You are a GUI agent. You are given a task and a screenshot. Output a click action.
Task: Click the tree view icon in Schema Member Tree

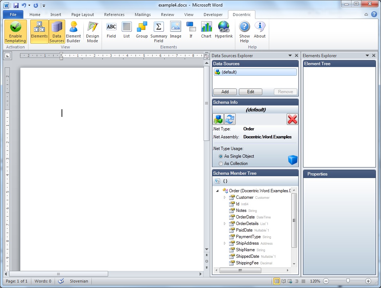(x=217, y=181)
